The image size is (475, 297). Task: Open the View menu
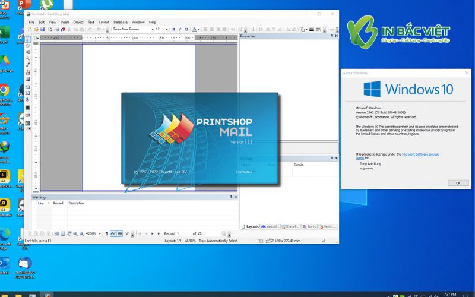(x=52, y=22)
